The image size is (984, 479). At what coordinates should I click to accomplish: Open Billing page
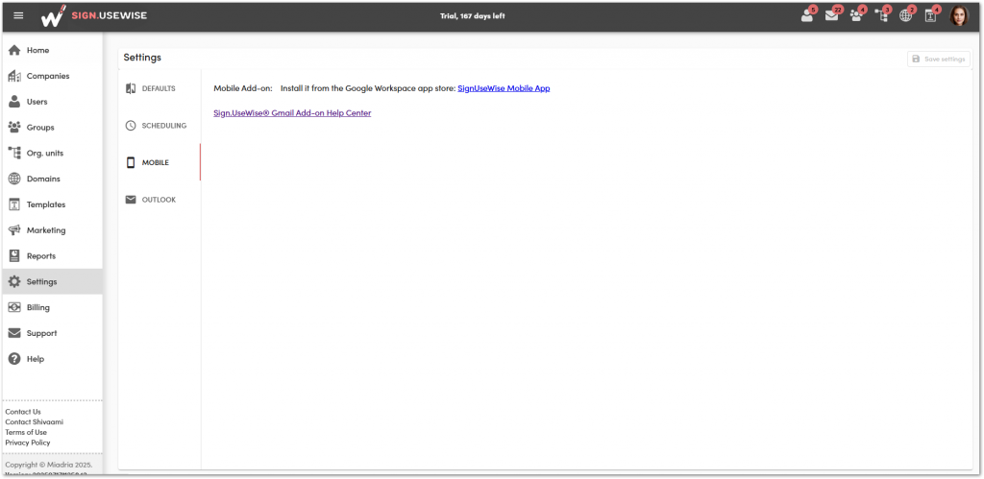pyautogui.click(x=52, y=307)
